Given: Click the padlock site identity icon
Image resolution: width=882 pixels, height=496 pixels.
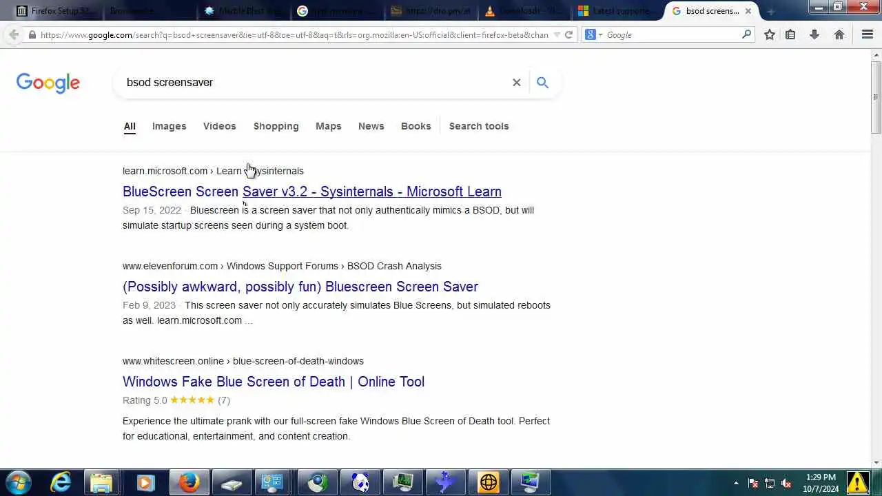Looking at the screenshot, I should pyautogui.click(x=32, y=34).
